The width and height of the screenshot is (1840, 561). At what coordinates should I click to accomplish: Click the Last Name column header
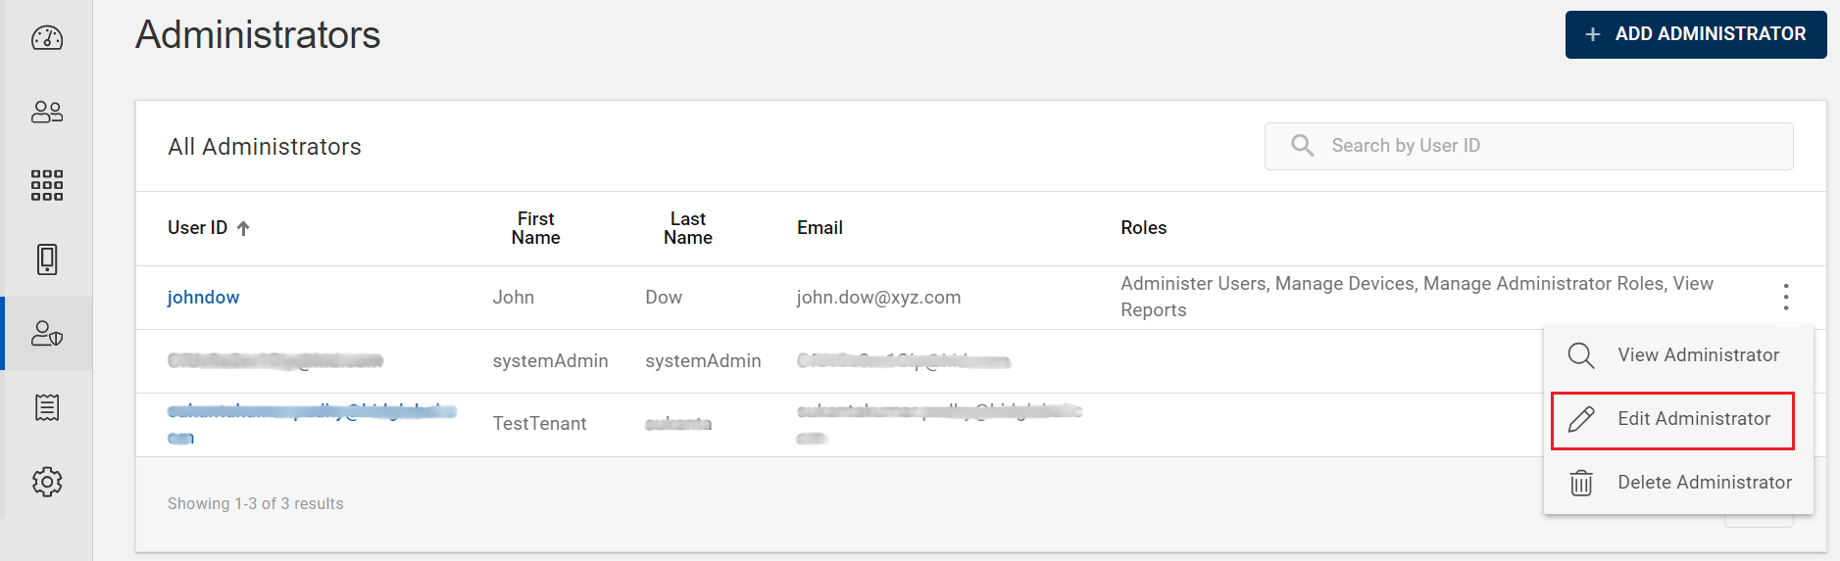pyautogui.click(x=687, y=228)
